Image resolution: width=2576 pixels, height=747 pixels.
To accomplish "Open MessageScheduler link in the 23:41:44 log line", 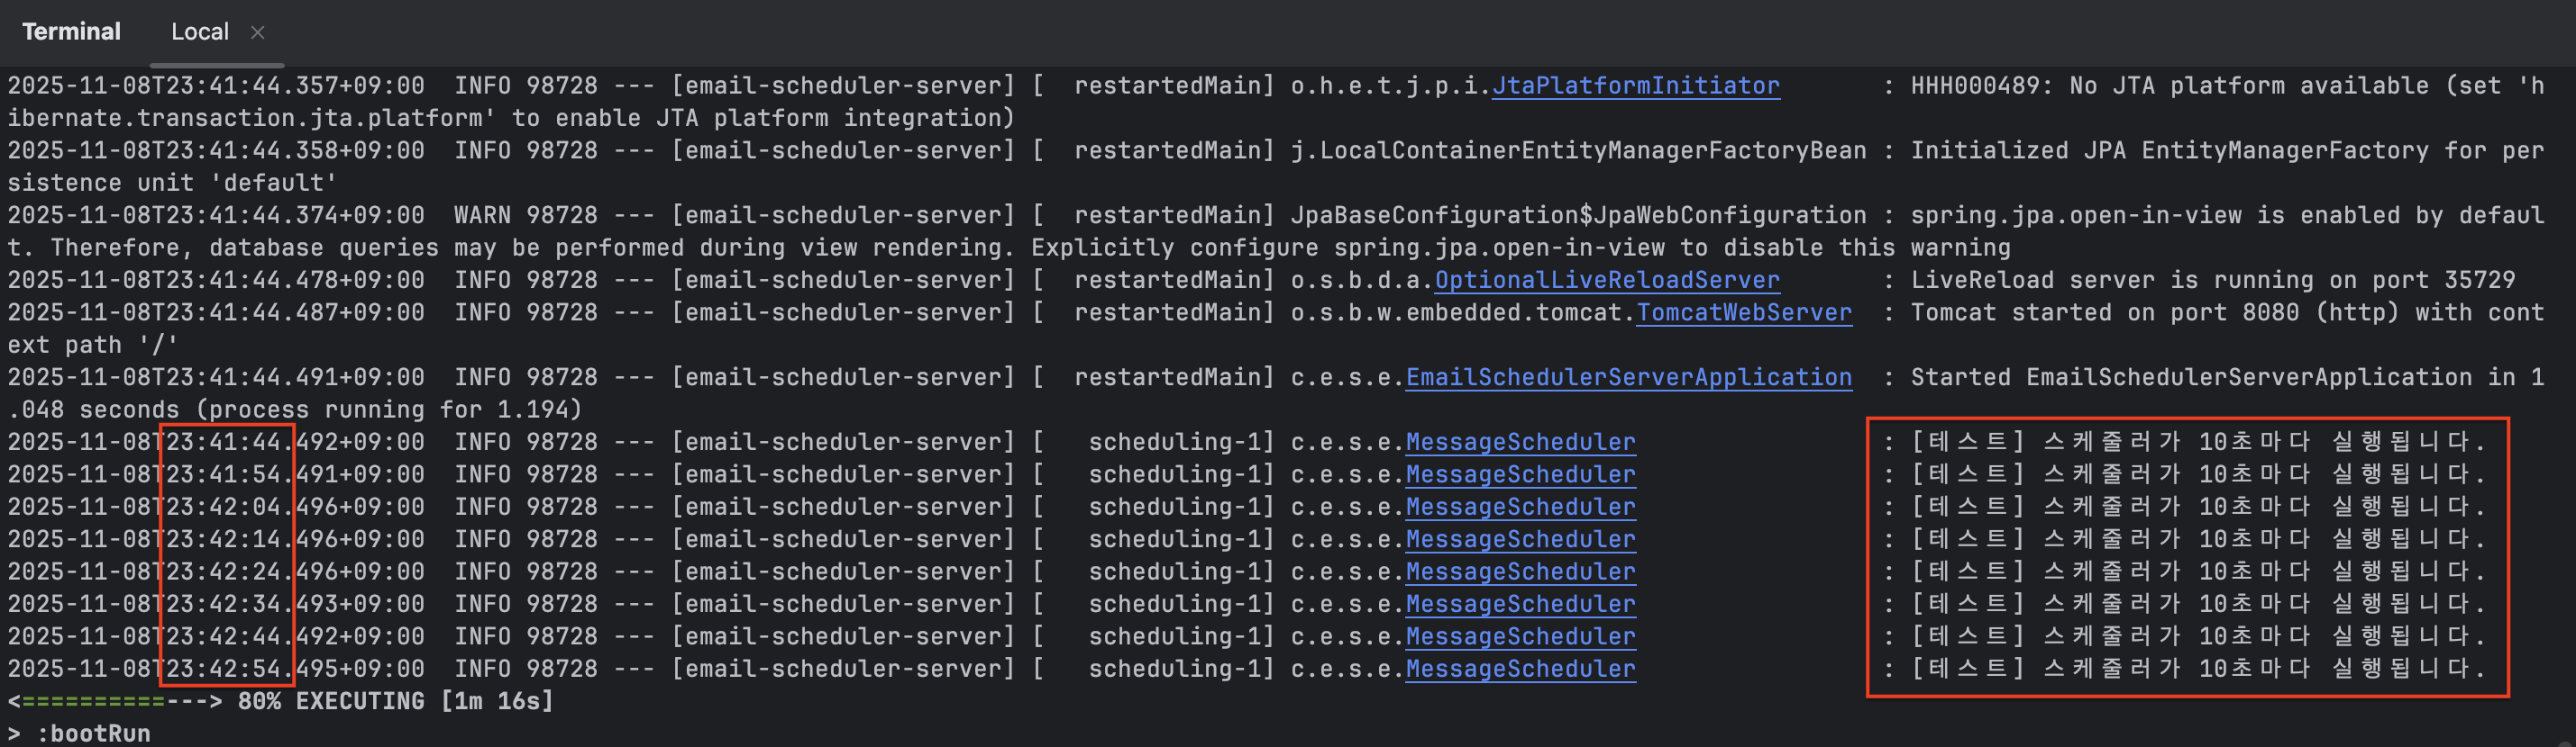I will pyautogui.click(x=1520, y=443).
